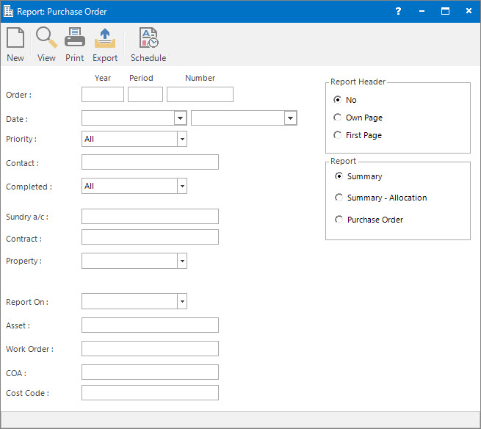Open the Report On dropdown
The image size is (481, 429).
pyautogui.click(x=181, y=302)
